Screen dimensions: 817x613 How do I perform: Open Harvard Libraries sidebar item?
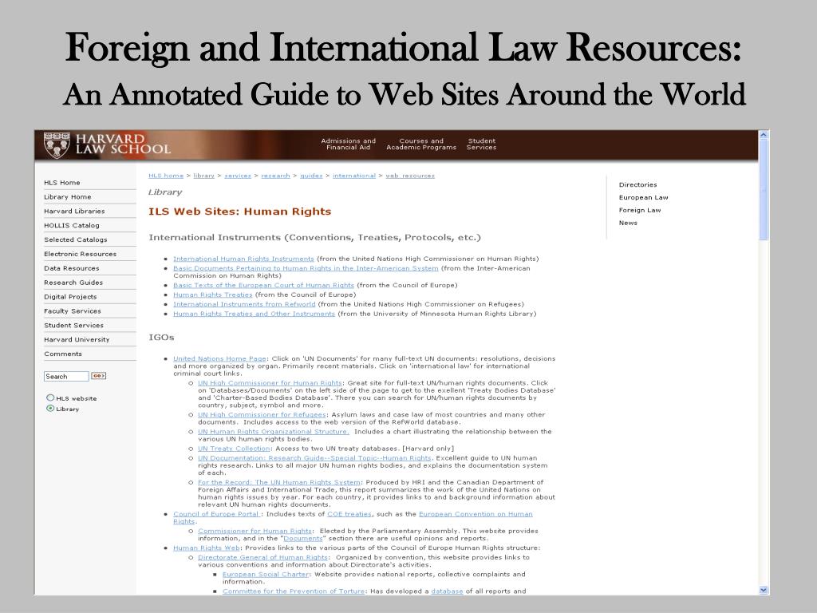(74, 211)
